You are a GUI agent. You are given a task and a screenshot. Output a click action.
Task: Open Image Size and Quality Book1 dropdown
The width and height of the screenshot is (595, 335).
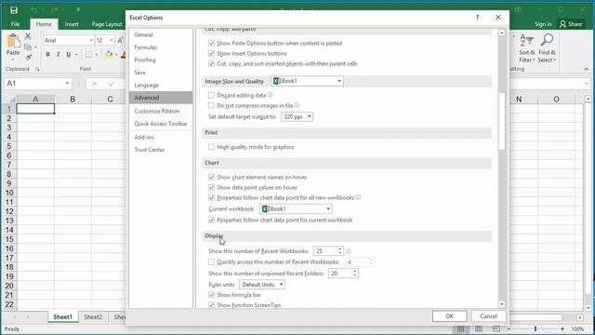(x=307, y=81)
